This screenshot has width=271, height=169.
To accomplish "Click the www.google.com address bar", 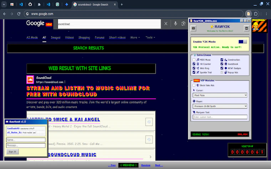I will [x=134, y=14].
